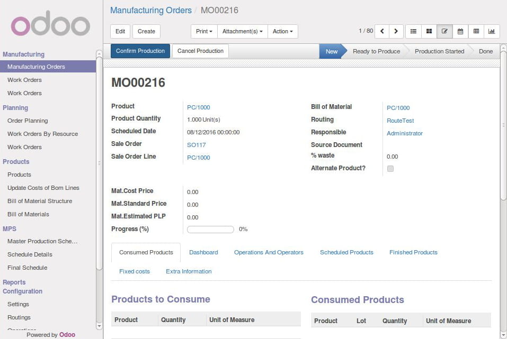This screenshot has width=507, height=339.
Task: Click the 1 / 80 pager counter
Action: click(x=366, y=31)
